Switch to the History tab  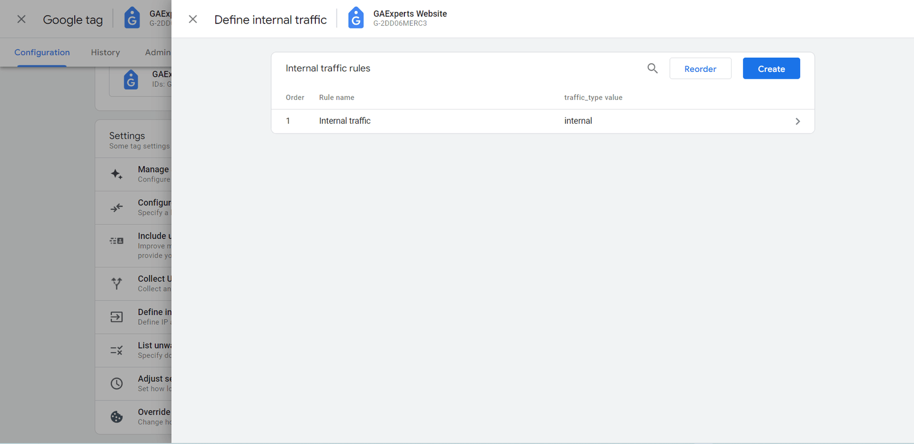coord(105,52)
